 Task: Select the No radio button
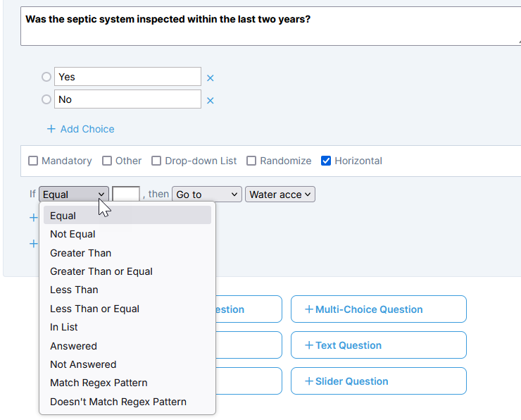[x=46, y=99]
